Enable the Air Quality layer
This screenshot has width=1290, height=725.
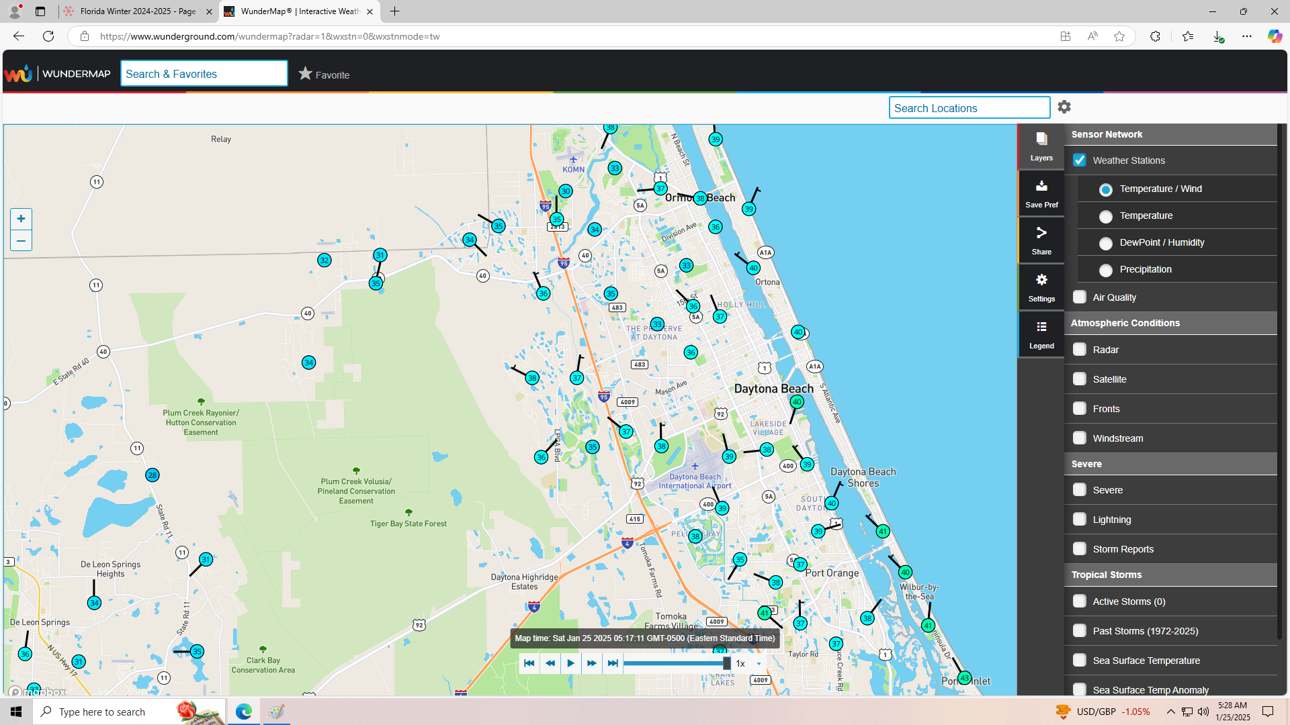pos(1080,297)
